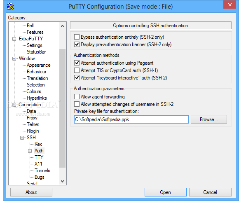Toggle keyboard-interactive auth checkbox
This screenshot has width=239, height=201.
click(x=77, y=78)
